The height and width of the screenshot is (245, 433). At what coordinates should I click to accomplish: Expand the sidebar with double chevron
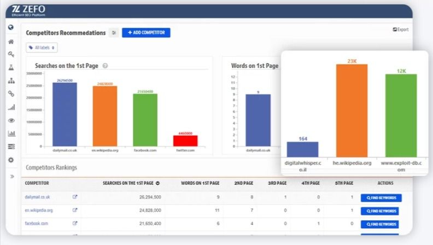point(12,177)
